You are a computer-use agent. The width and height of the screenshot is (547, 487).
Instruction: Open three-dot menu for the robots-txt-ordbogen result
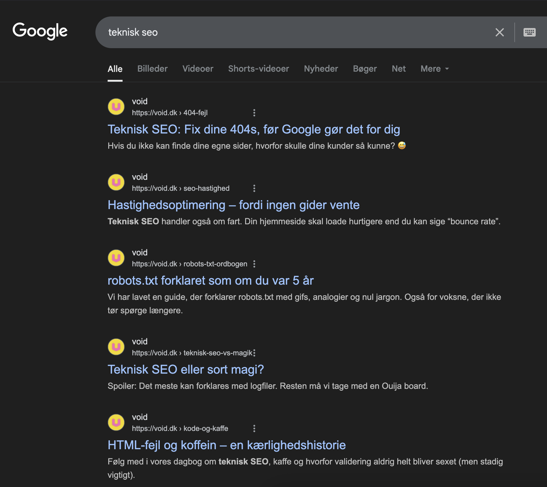pyautogui.click(x=254, y=264)
